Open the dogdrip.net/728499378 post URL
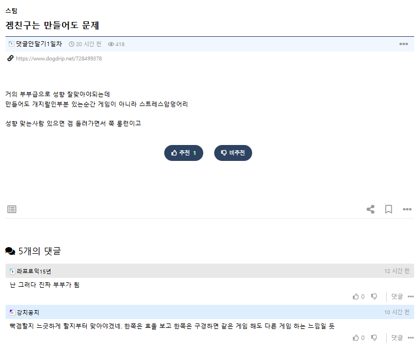 (x=59, y=59)
